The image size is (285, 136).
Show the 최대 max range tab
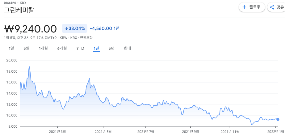[128, 48]
